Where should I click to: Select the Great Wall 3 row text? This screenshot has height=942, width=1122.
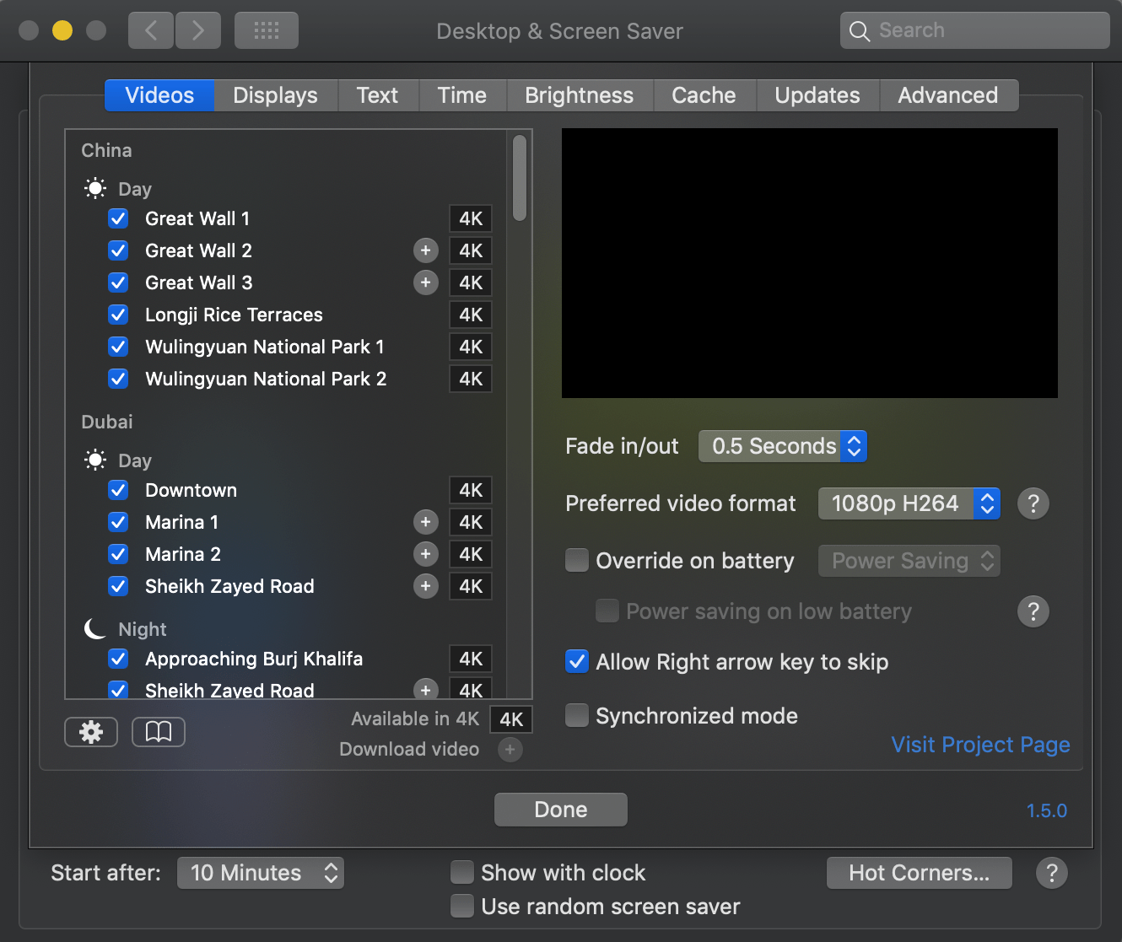[199, 283]
